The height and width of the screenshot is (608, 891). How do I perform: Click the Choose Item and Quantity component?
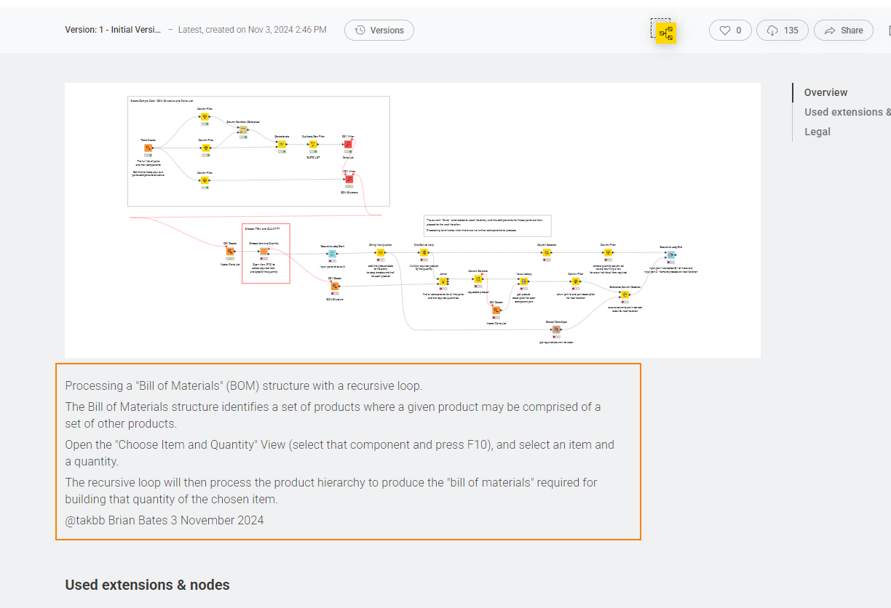264,252
